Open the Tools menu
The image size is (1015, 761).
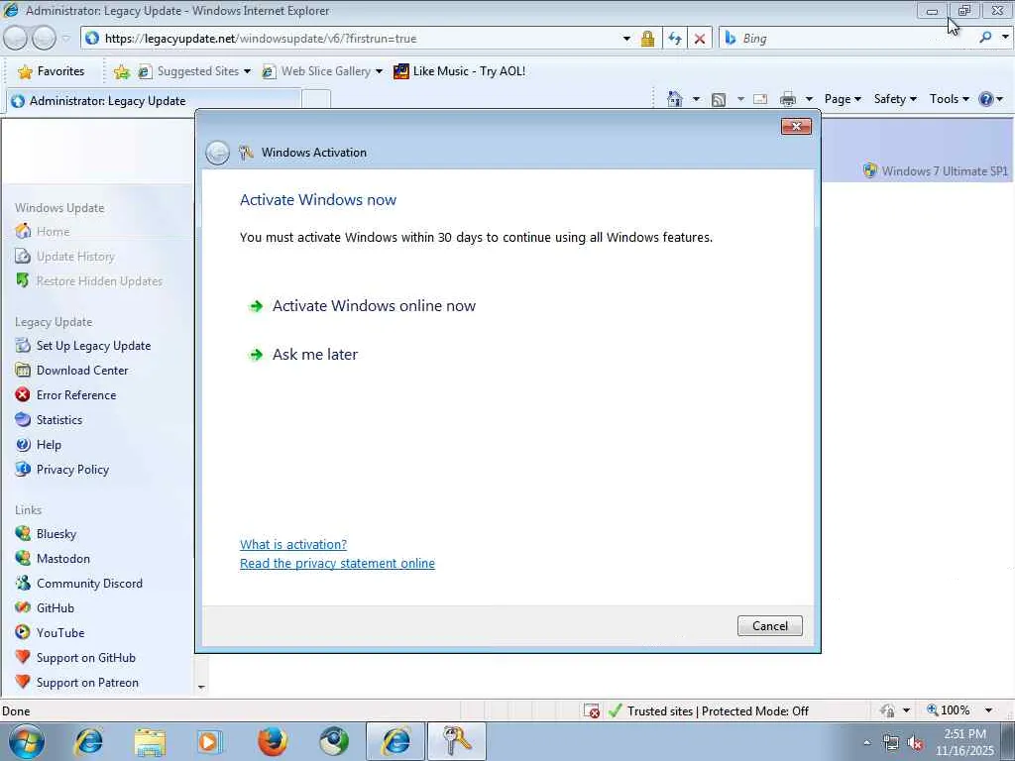[949, 99]
